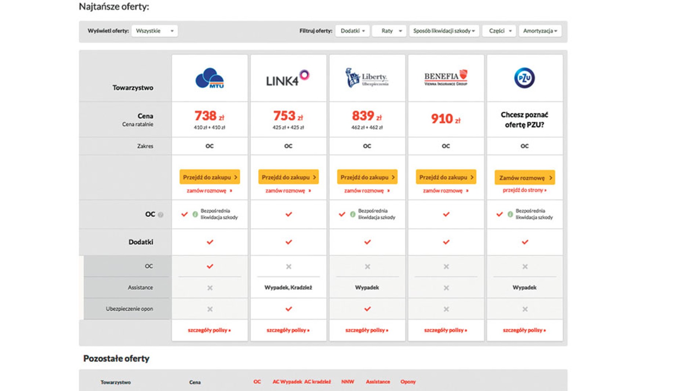Sort remaining offers by Assistance column
The width and height of the screenshot is (690, 391).
click(x=378, y=382)
